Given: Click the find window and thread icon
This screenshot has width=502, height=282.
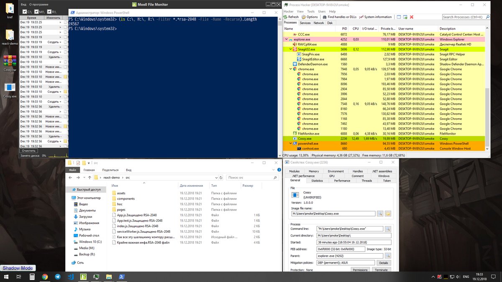Looking at the screenshot, I should pos(405,17).
